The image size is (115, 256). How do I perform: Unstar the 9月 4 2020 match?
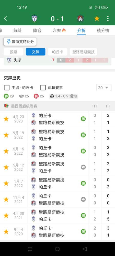(6, 232)
